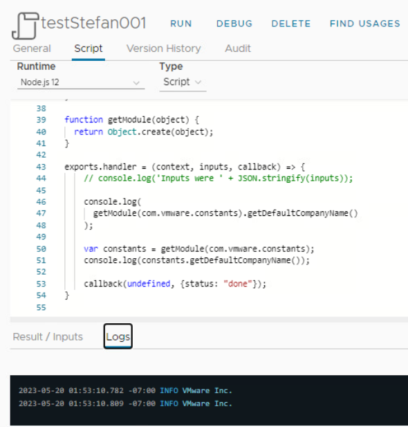Screen dimensions: 408x427
Task: Open the Runtime Node.js 12 dropdown
Action: [x=81, y=82]
